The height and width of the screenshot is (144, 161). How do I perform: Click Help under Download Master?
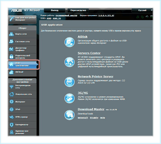(103, 118)
